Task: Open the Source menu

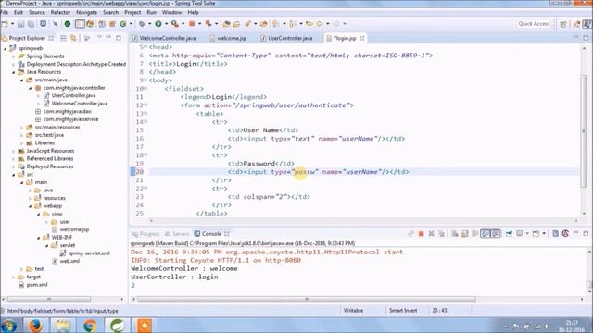Action: (37, 12)
